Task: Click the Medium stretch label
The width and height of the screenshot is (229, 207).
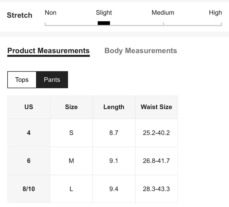Action: coord(163,13)
